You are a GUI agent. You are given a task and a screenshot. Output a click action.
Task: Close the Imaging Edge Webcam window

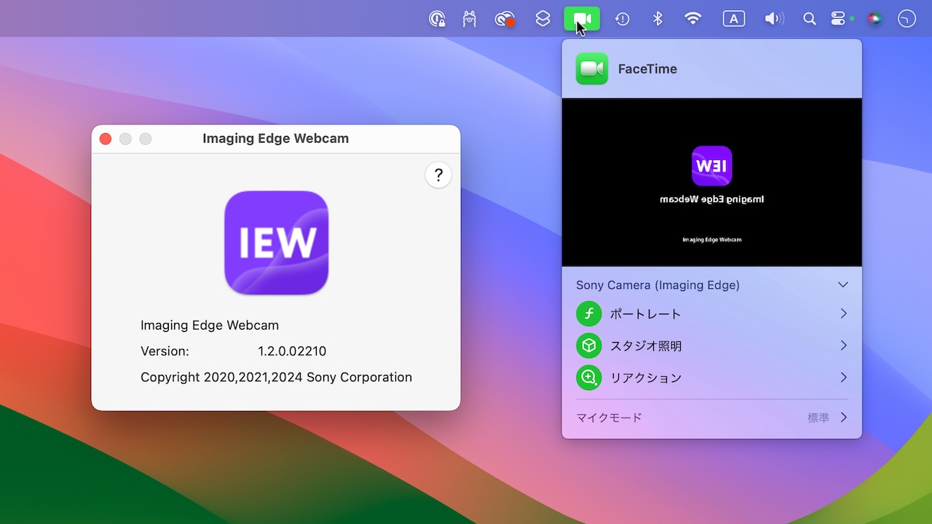point(106,139)
